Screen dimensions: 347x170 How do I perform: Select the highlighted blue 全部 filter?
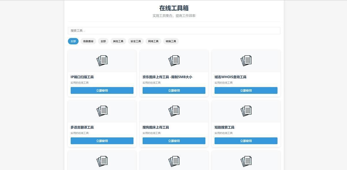click(73, 41)
